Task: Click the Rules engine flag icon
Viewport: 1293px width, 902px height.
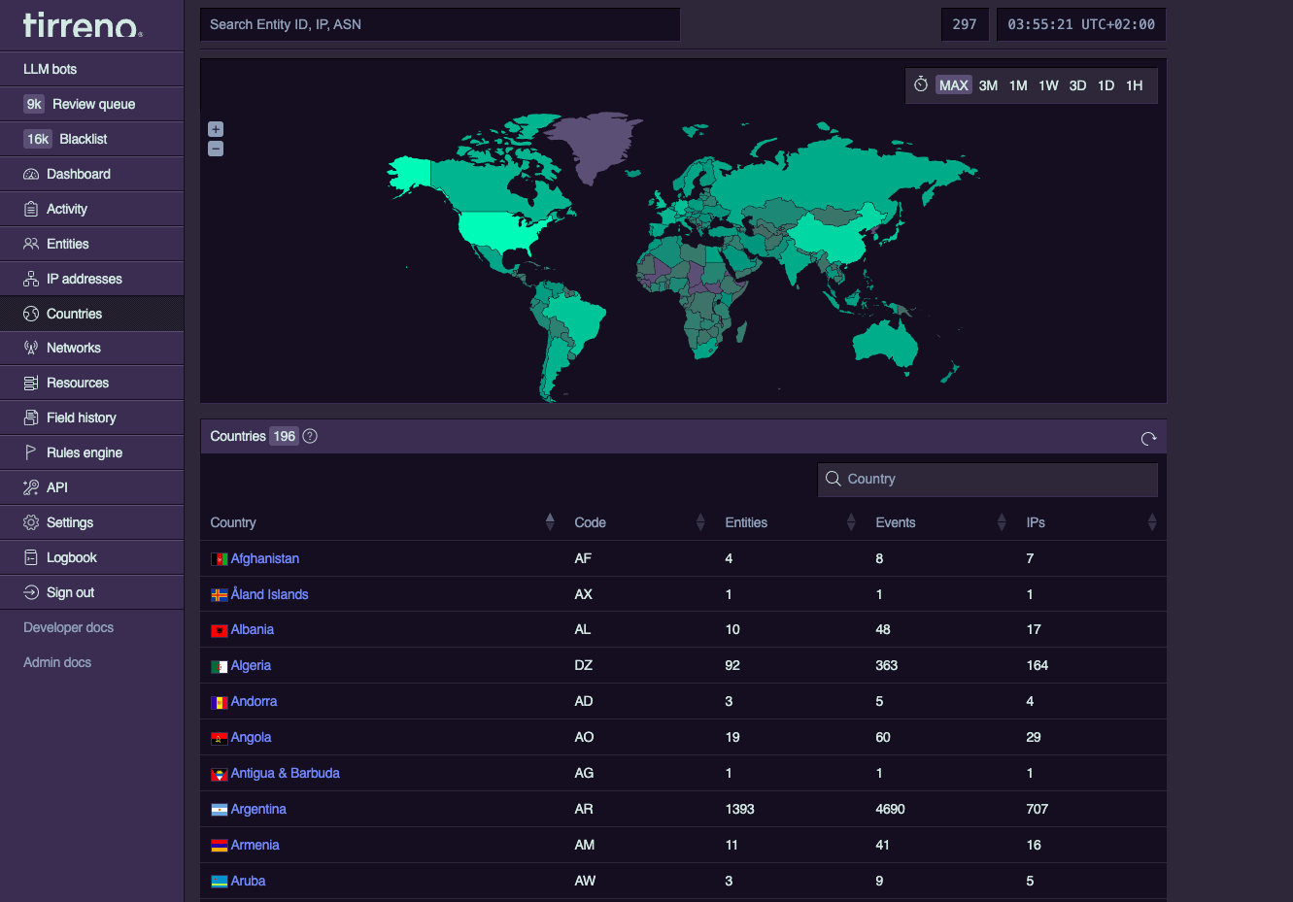Action: pos(31,452)
